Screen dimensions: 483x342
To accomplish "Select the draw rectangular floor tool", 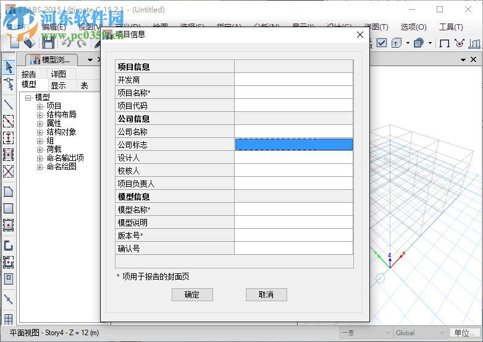I will coord(8,208).
